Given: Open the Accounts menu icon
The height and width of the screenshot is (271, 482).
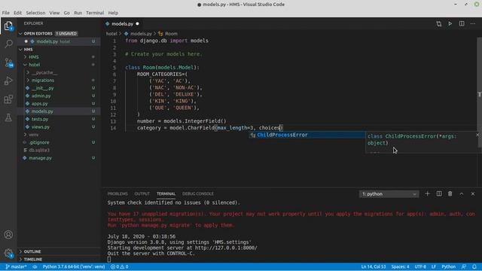Looking at the screenshot, I should click(x=8, y=235).
